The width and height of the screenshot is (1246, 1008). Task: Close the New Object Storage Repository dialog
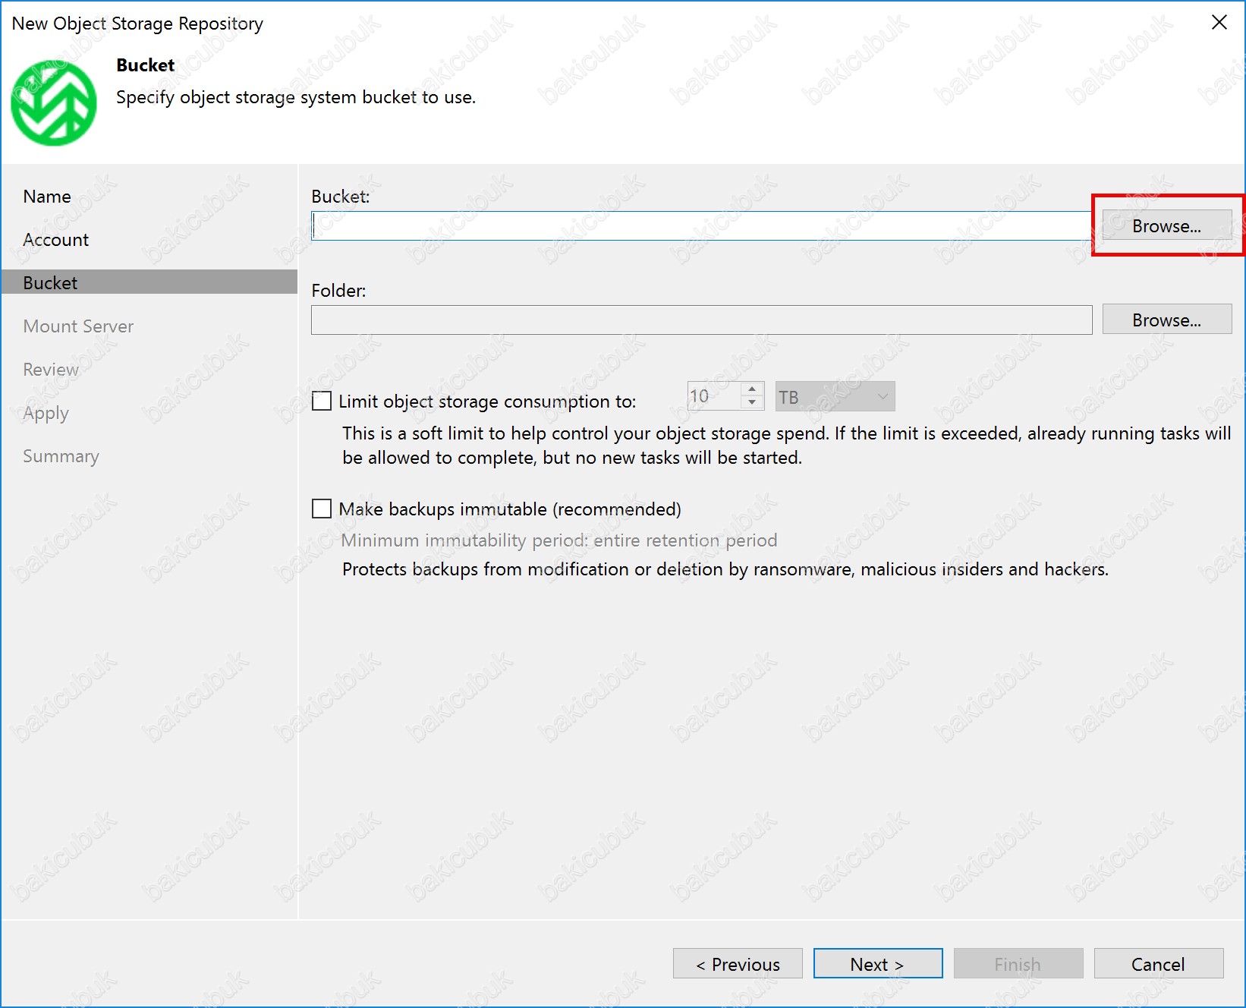pos(1219,23)
